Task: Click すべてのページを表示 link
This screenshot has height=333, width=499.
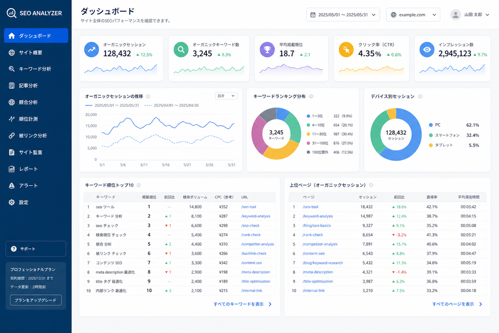Action: pos(457,305)
